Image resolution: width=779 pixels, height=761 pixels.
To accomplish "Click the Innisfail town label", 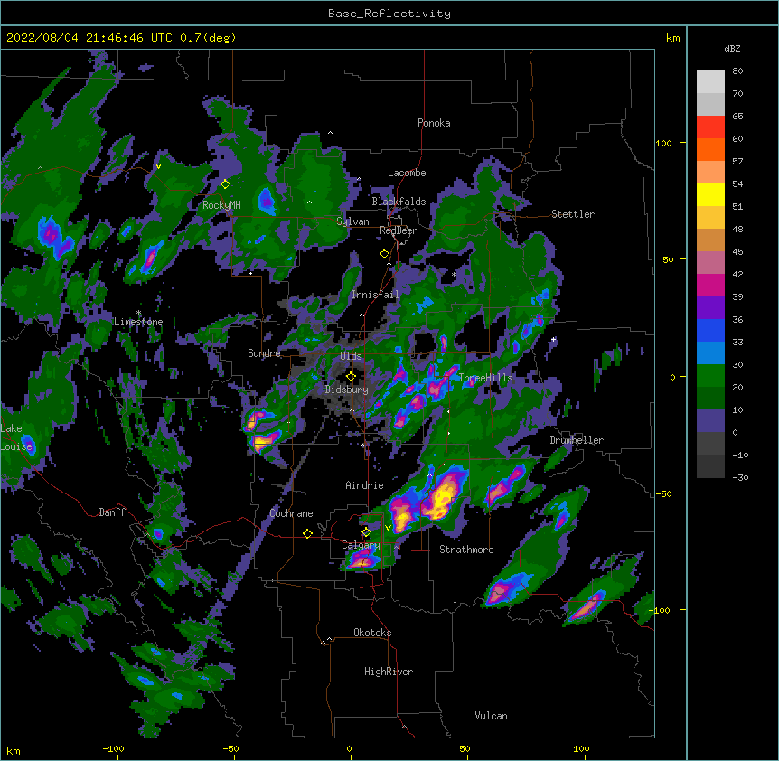I will coord(375,295).
